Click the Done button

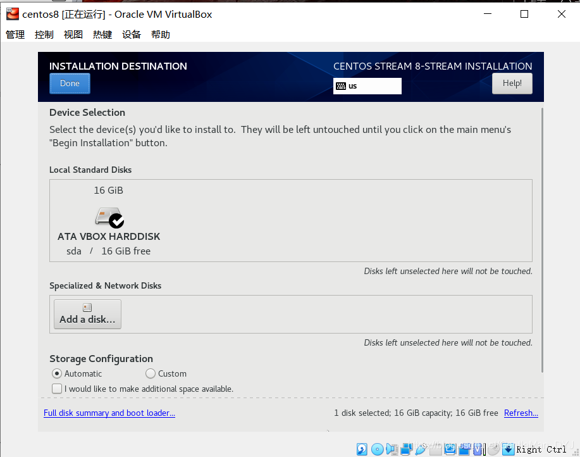[x=70, y=84]
